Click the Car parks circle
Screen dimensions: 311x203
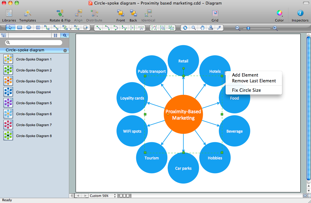tap(183, 168)
